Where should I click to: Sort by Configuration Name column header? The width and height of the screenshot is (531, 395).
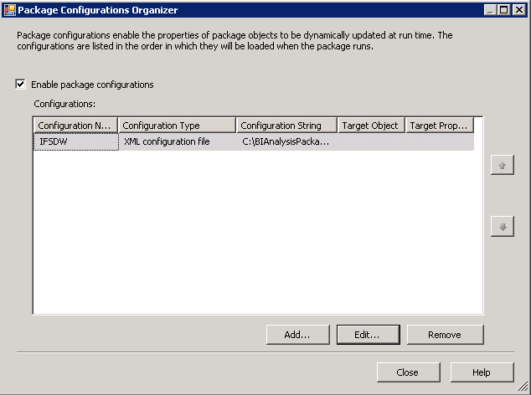point(75,126)
